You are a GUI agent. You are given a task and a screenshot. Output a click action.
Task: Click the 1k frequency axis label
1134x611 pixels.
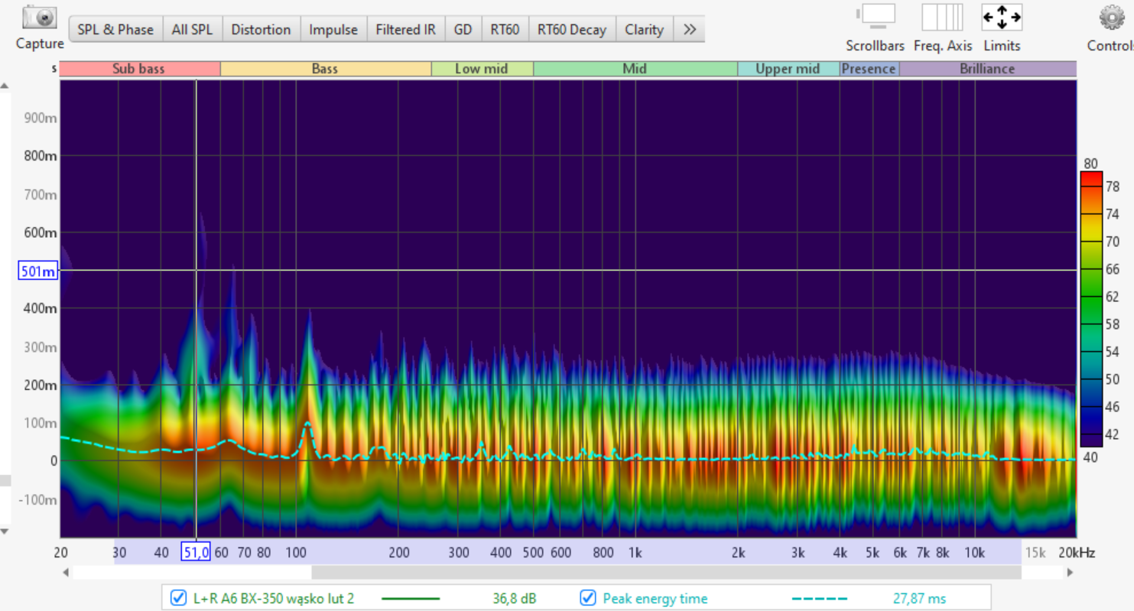click(635, 553)
